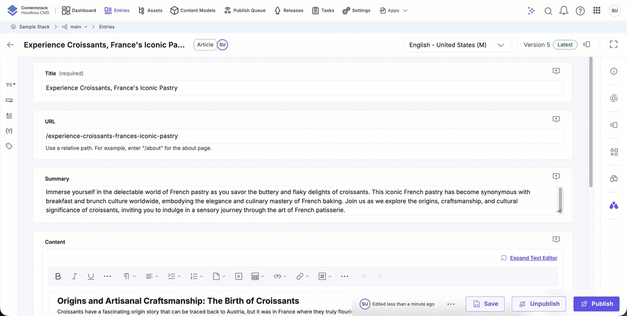Toggle underline formatting
Image resolution: width=627 pixels, height=316 pixels.
click(91, 276)
